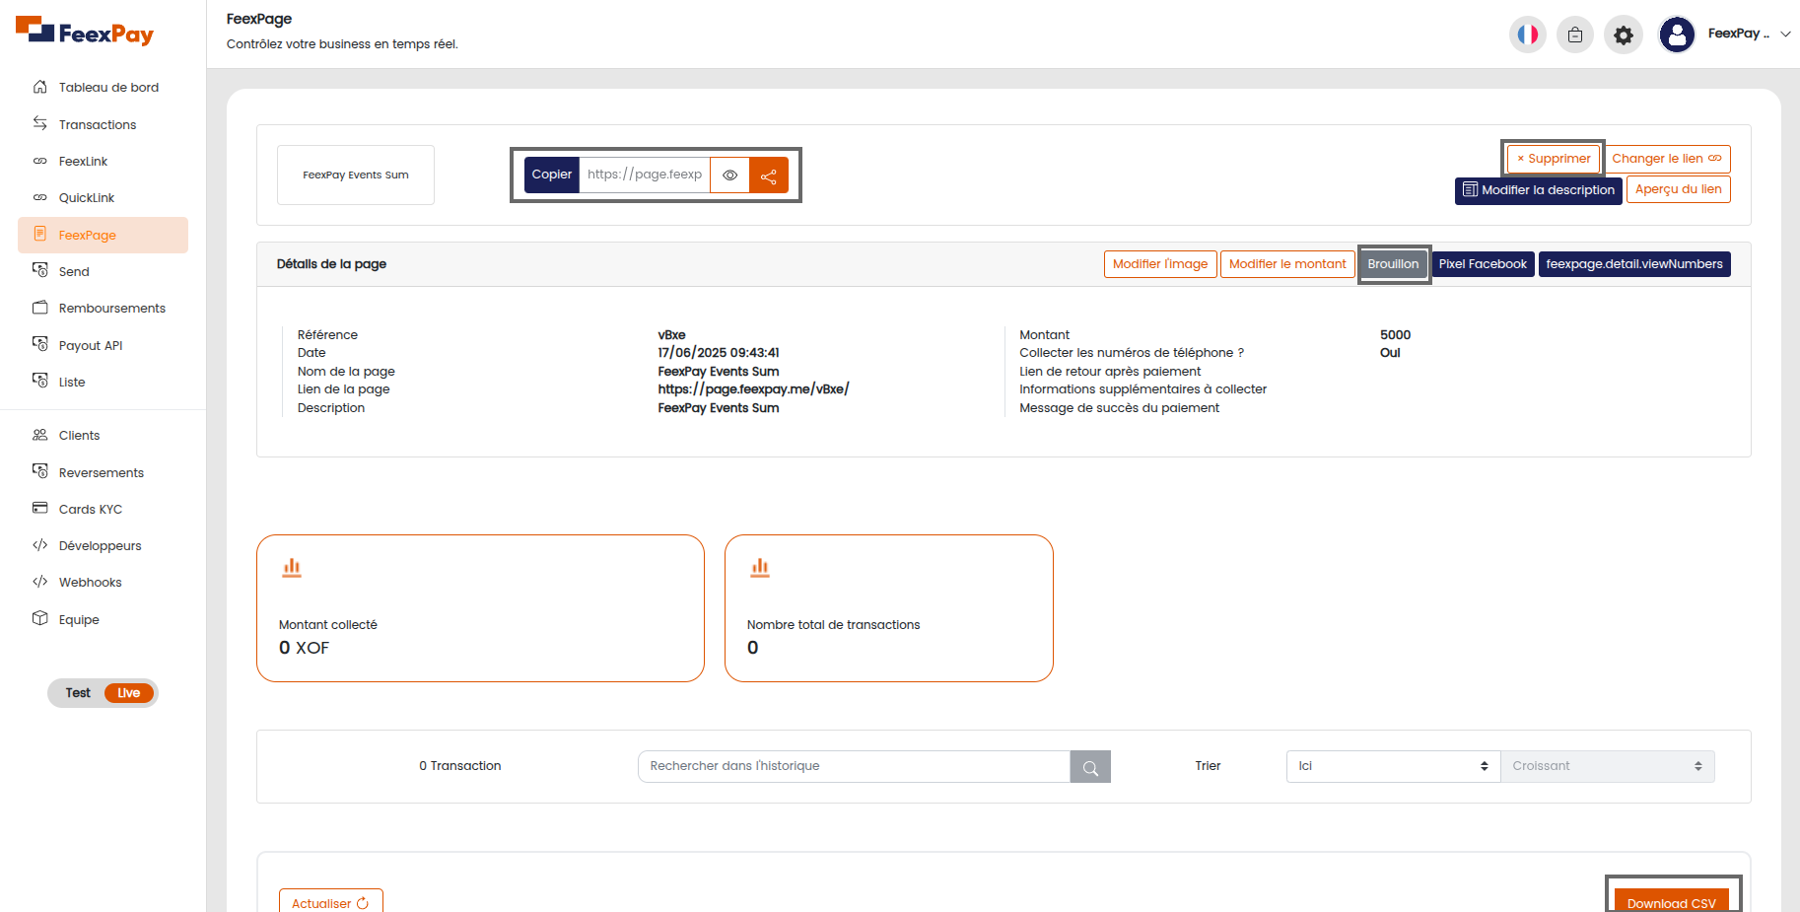1800x912 pixels.
Task: Search history with magnifier button
Action: [1090, 767]
